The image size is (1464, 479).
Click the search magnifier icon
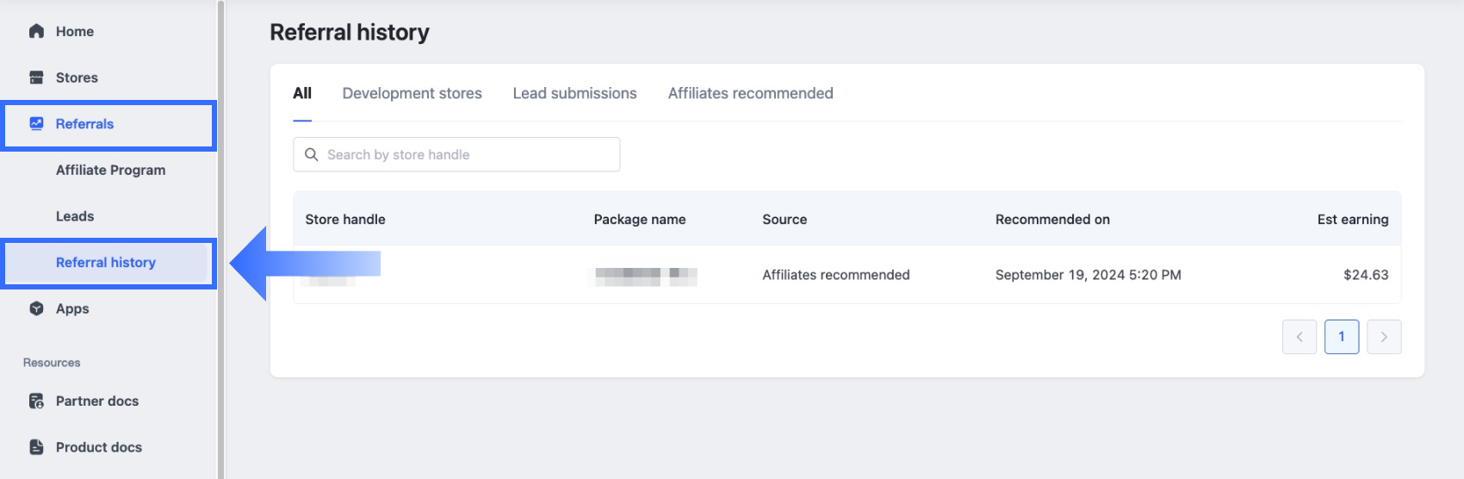point(312,155)
